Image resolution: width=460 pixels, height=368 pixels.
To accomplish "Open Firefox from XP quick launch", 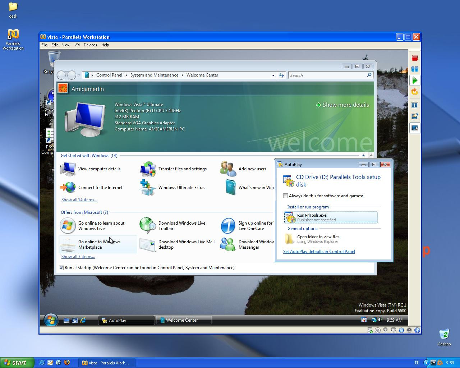I will pos(66,363).
